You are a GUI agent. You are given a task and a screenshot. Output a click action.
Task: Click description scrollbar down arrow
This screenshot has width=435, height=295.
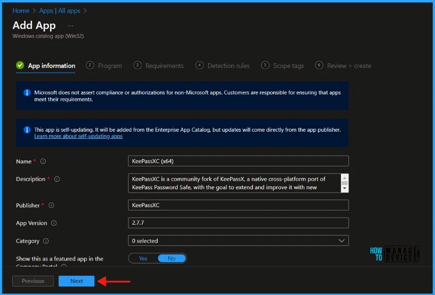(345, 188)
